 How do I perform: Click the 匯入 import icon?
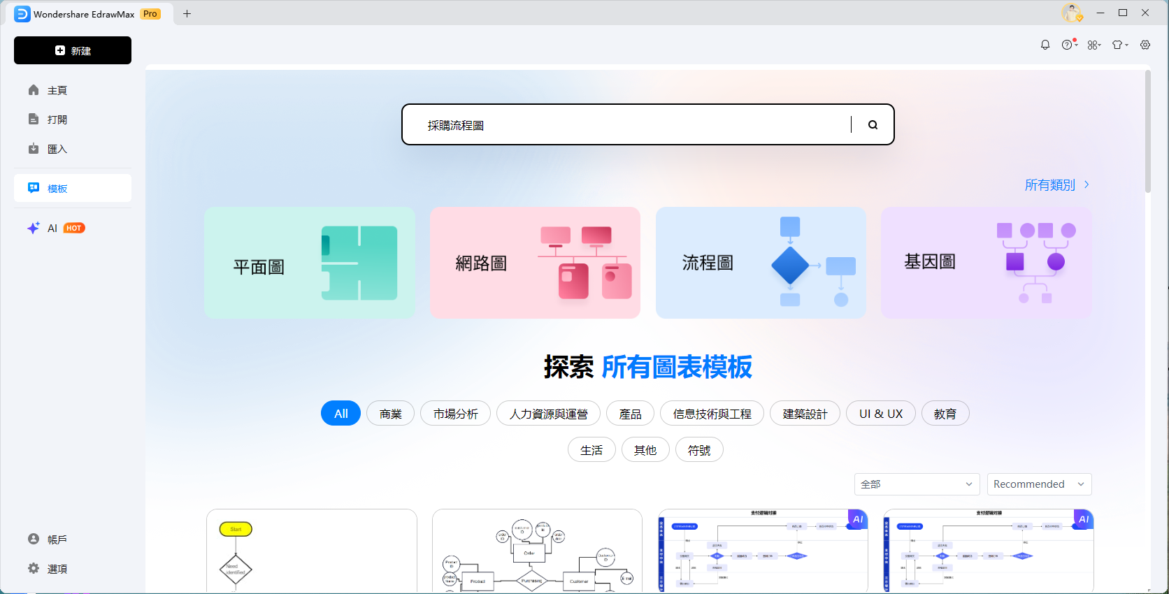tap(34, 149)
